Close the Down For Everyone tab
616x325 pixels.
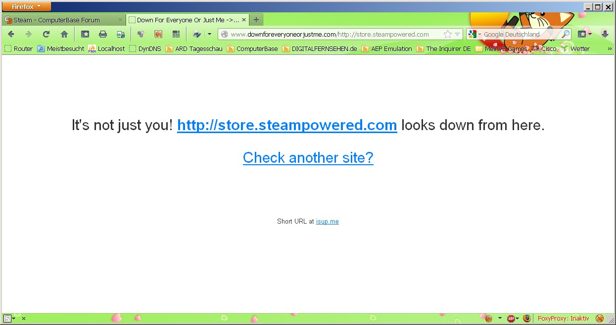243,20
